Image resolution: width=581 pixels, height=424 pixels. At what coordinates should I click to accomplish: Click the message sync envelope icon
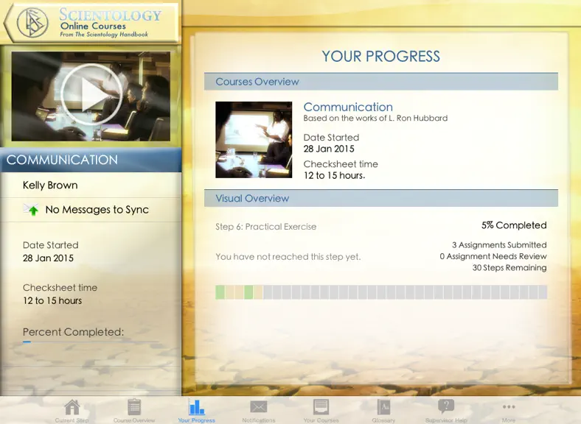click(x=31, y=209)
